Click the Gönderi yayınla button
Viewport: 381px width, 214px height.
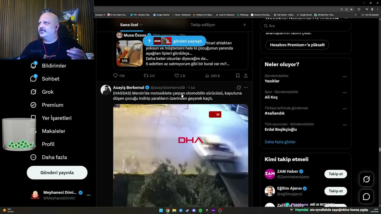(x=57, y=173)
